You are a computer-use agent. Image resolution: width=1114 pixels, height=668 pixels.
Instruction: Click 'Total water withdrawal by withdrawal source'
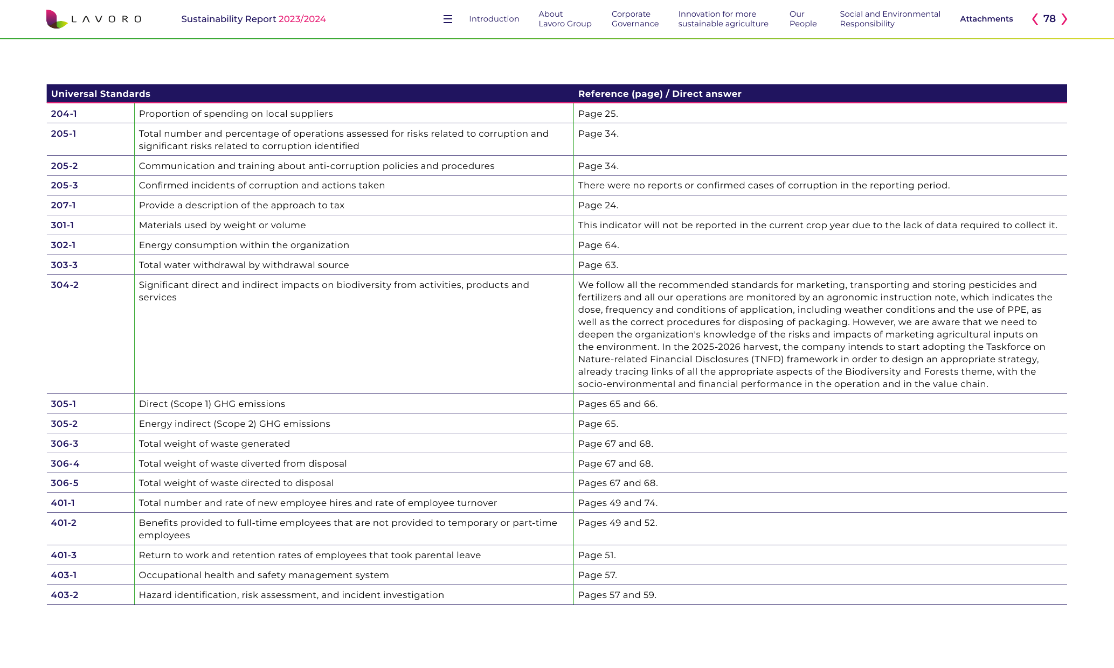[x=244, y=265]
